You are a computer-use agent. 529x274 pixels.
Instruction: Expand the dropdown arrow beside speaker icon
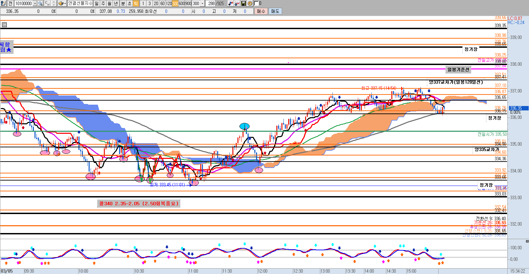65,3
